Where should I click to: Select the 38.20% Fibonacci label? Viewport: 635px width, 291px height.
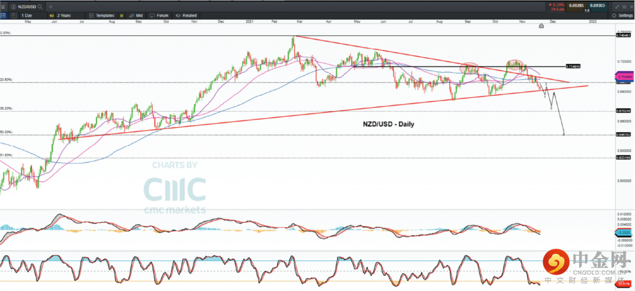click(6, 109)
